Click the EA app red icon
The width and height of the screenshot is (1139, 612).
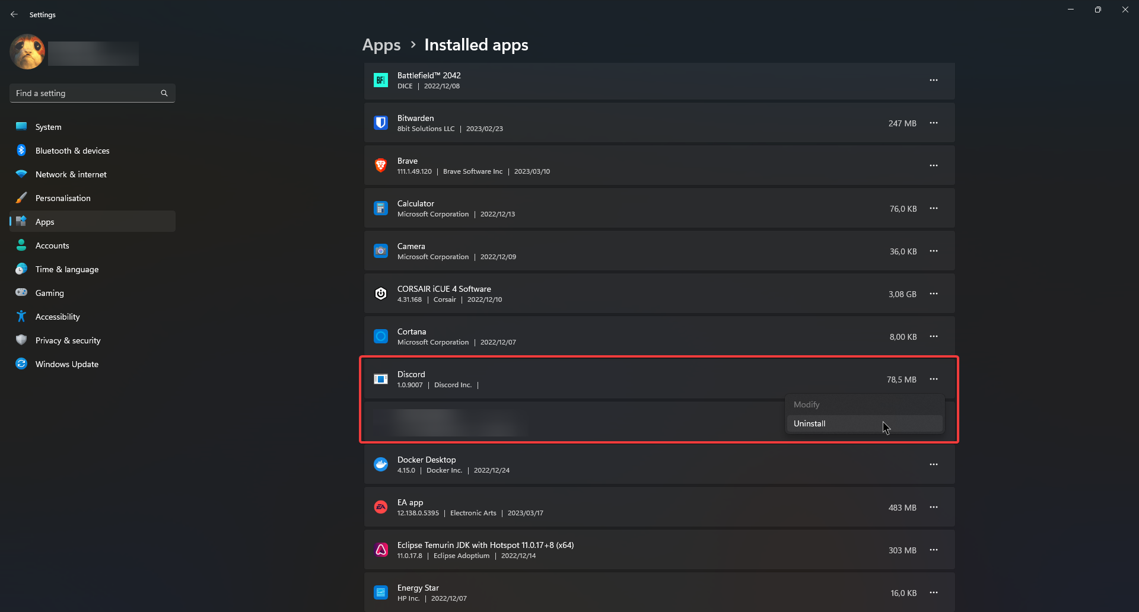380,507
